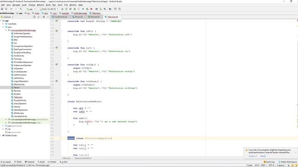
Task: Expand the java (generated) folder
Action: [3, 126]
